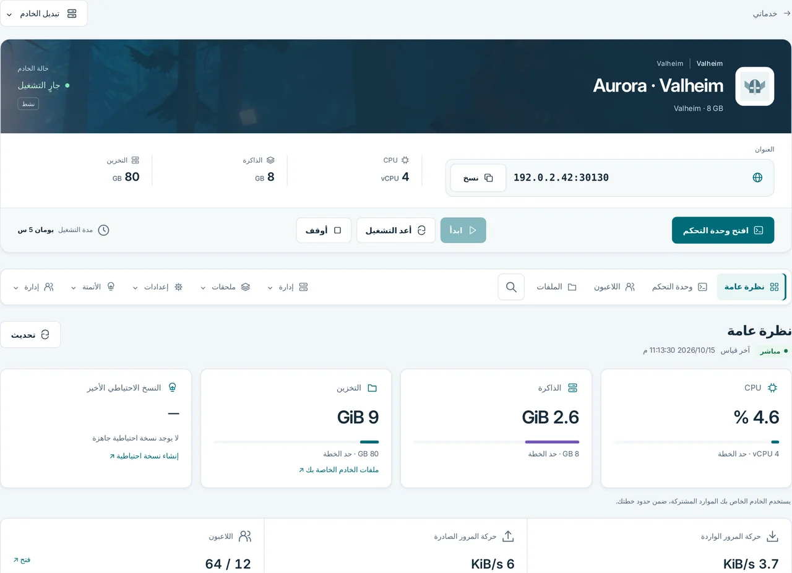This screenshot has height=573, width=792.
Task: Click the التخزين card folder icon
Action: point(372,388)
